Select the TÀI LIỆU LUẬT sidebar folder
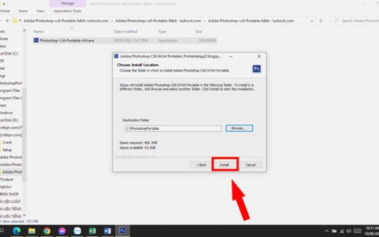The width and height of the screenshot is (379, 237). (x=10, y=202)
